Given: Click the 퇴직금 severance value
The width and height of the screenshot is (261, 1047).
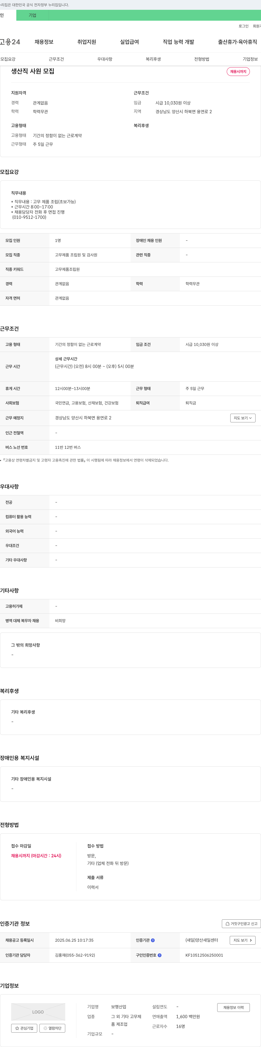Looking at the screenshot, I should coord(191,403).
